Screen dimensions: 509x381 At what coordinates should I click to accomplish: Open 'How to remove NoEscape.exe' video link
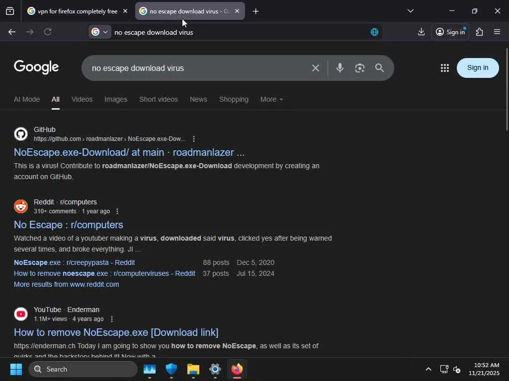[116, 332]
